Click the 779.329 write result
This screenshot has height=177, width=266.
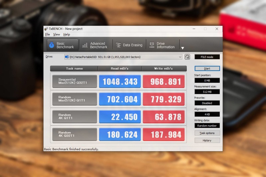click(164, 99)
